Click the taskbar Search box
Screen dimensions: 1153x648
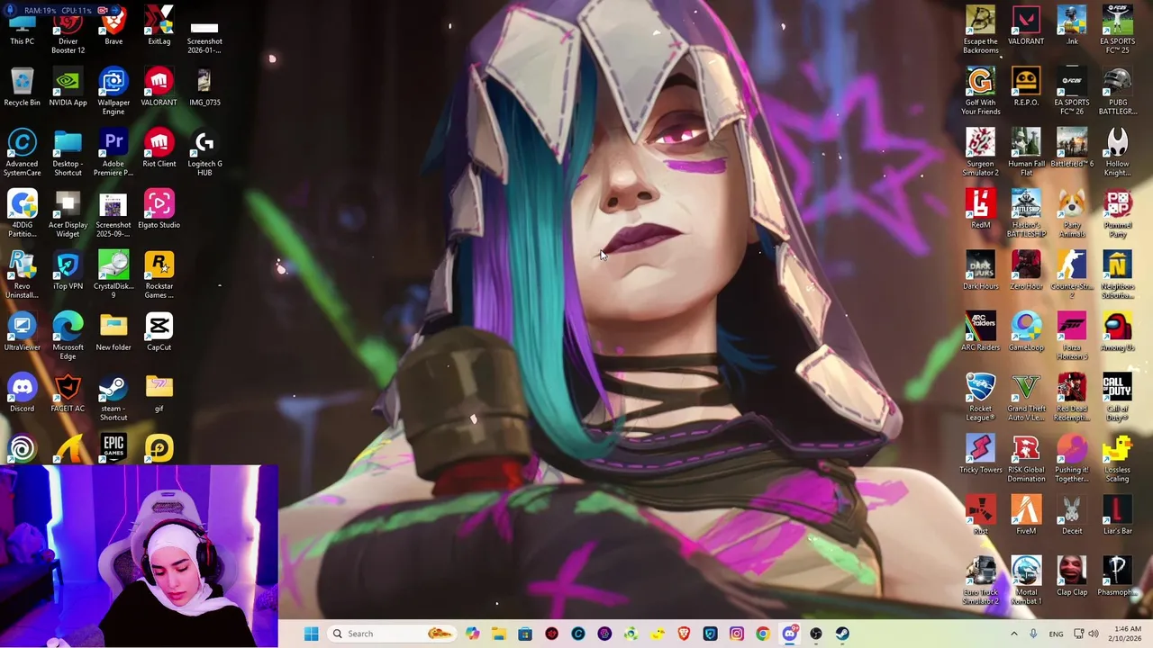(392, 634)
